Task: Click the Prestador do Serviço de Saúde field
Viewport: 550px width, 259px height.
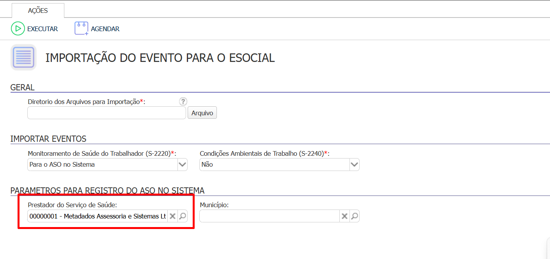Action: [98, 216]
